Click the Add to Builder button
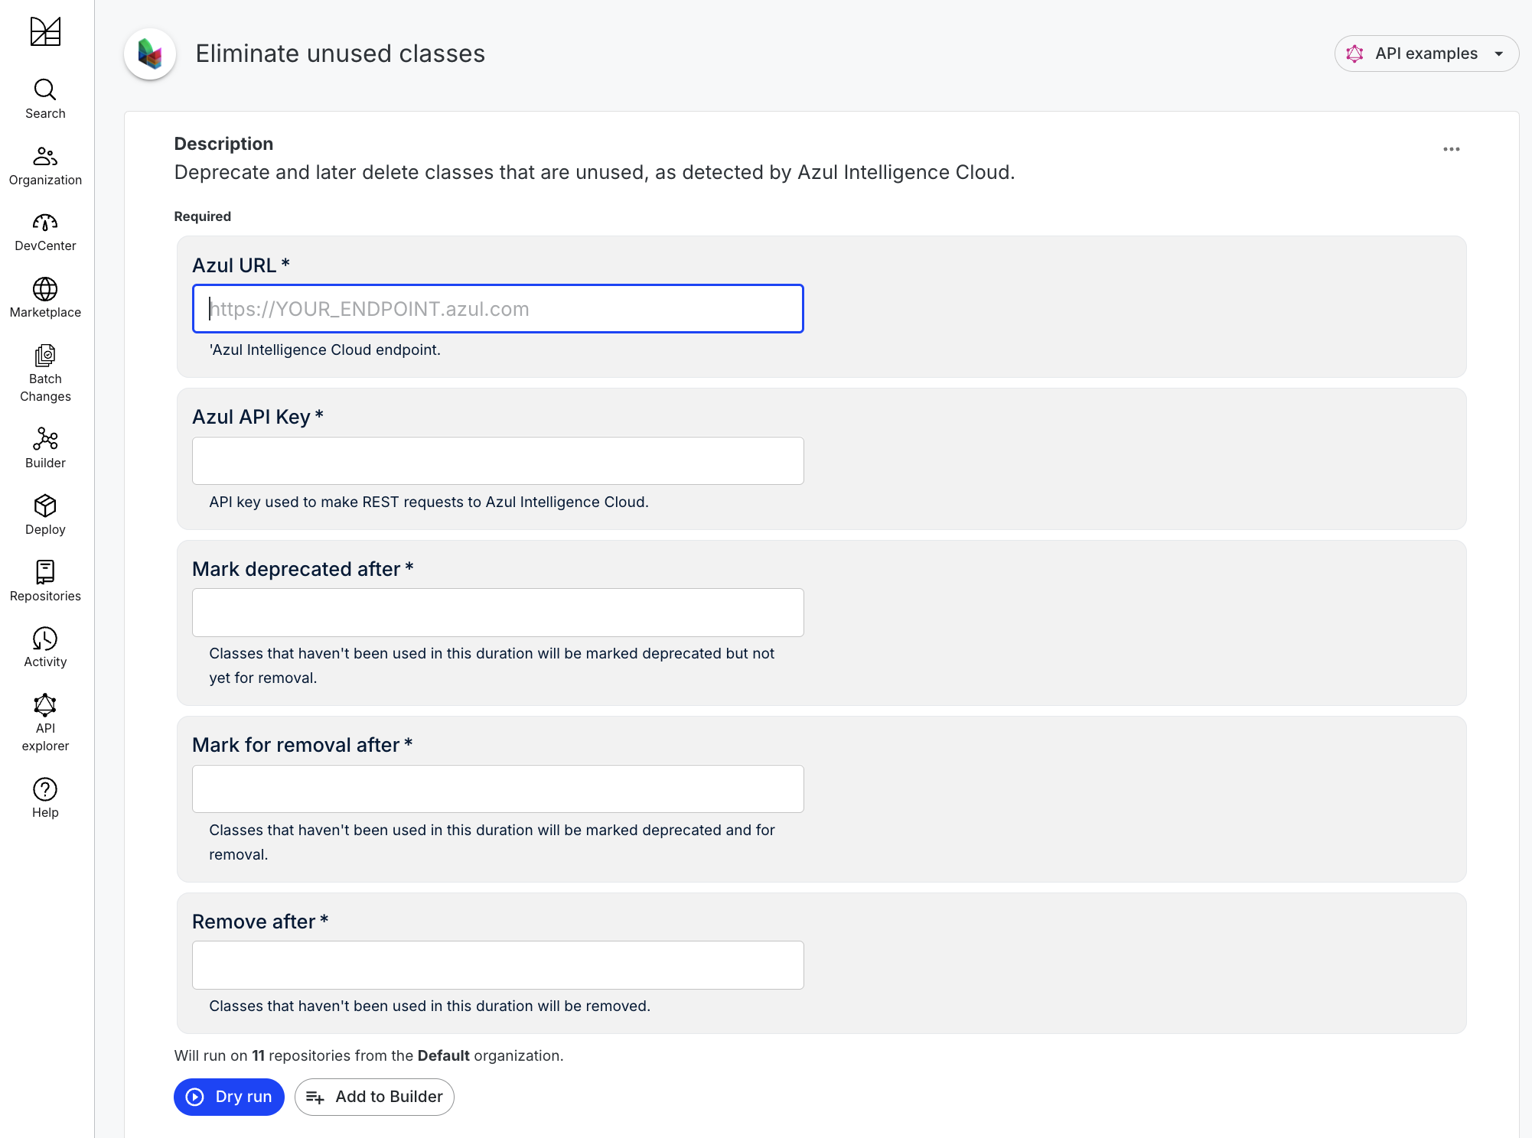 click(x=374, y=1097)
